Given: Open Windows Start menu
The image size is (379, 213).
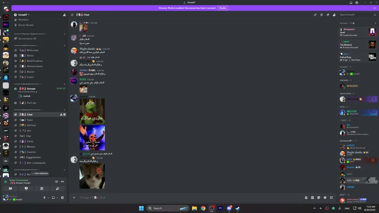Looking at the screenshot, I should pyautogui.click(x=141, y=208).
